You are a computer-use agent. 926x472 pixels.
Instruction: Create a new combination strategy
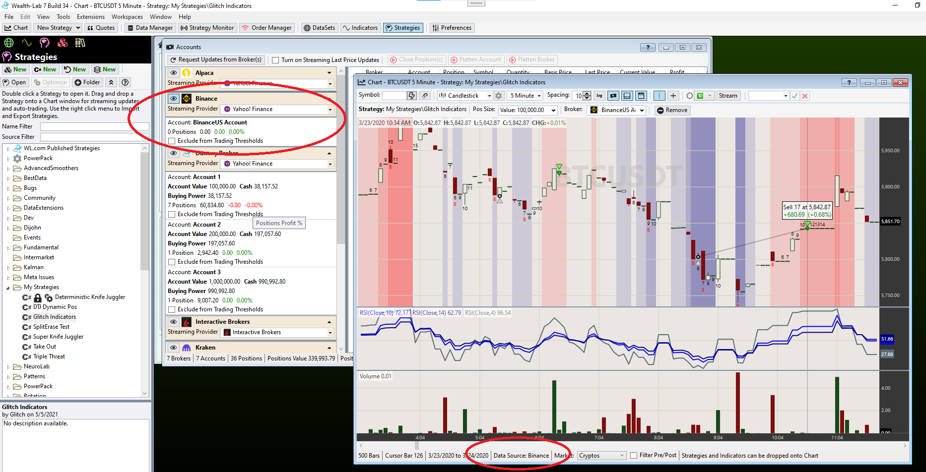pyautogui.click(x=105, y=69)
